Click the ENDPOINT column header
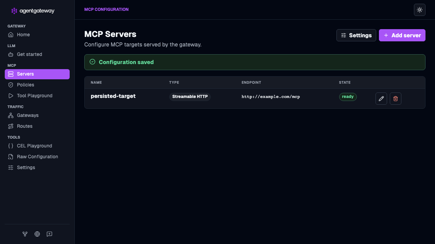This screenshot has height=244, width=435. point(251,83)
